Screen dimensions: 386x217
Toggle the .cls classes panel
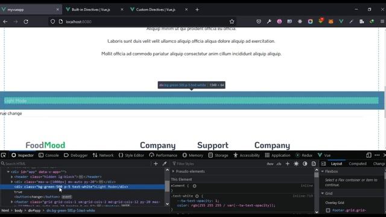point(279,164)
